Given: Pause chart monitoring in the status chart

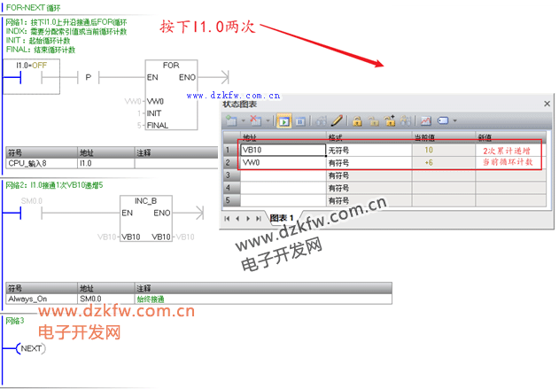Looking at the screenshot, I should [x=299, y=120].
